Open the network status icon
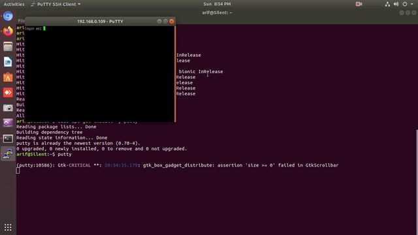418x235 pixels. click(387, 4)
